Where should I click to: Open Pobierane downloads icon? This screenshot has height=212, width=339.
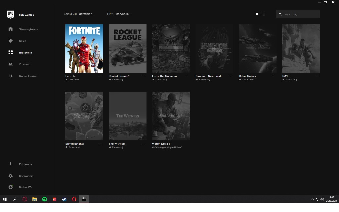pyautogui.click(x=10, y=164)
